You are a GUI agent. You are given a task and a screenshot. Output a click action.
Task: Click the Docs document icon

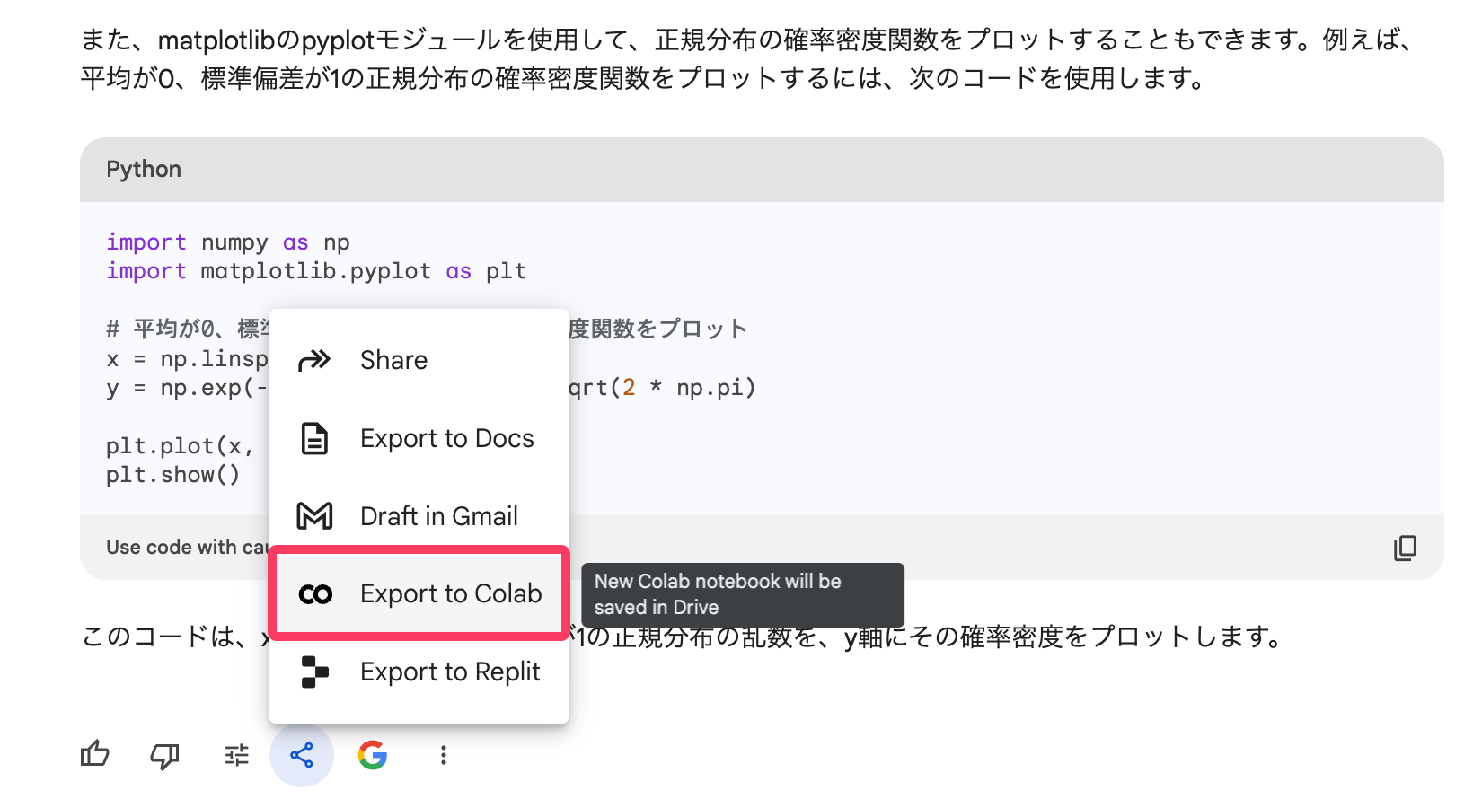pos(314,439)
